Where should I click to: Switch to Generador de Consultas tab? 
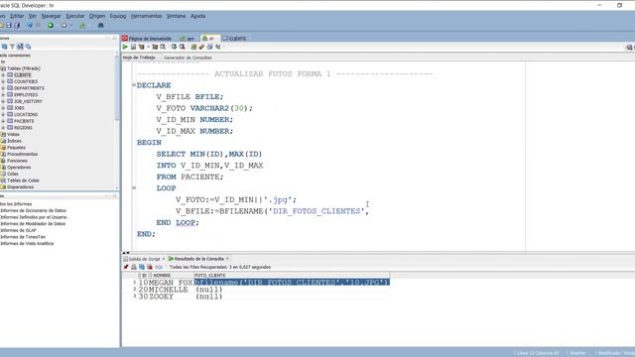coord(188,58)
